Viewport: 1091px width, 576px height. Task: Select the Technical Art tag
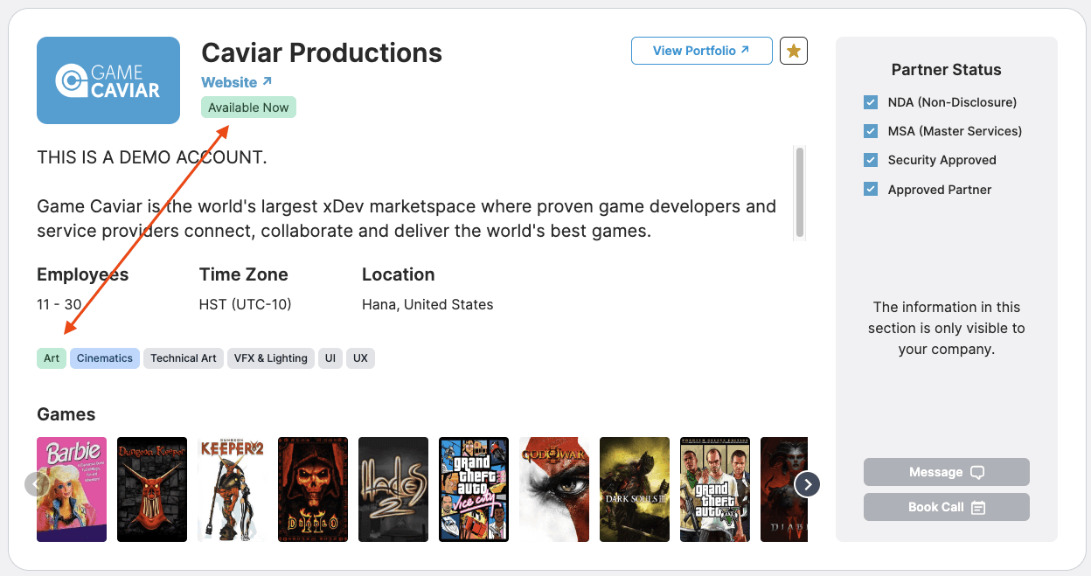click(x=184, y=358)
